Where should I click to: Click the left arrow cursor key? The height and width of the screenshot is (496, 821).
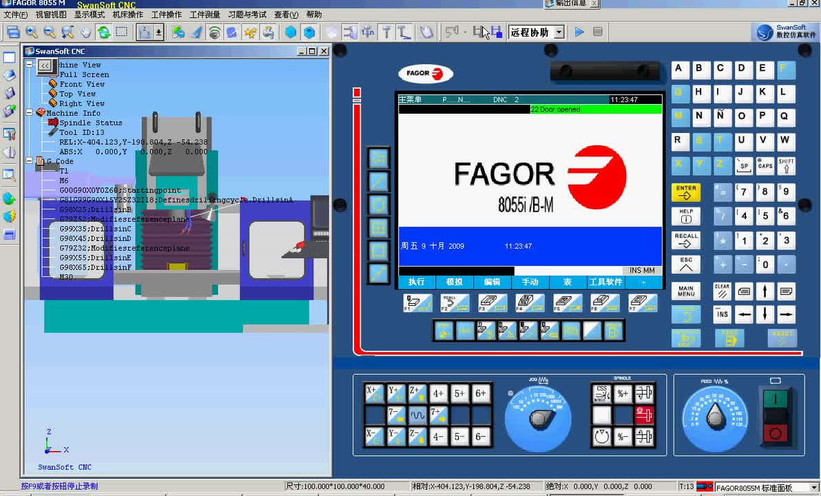click(x=744, y=314)
